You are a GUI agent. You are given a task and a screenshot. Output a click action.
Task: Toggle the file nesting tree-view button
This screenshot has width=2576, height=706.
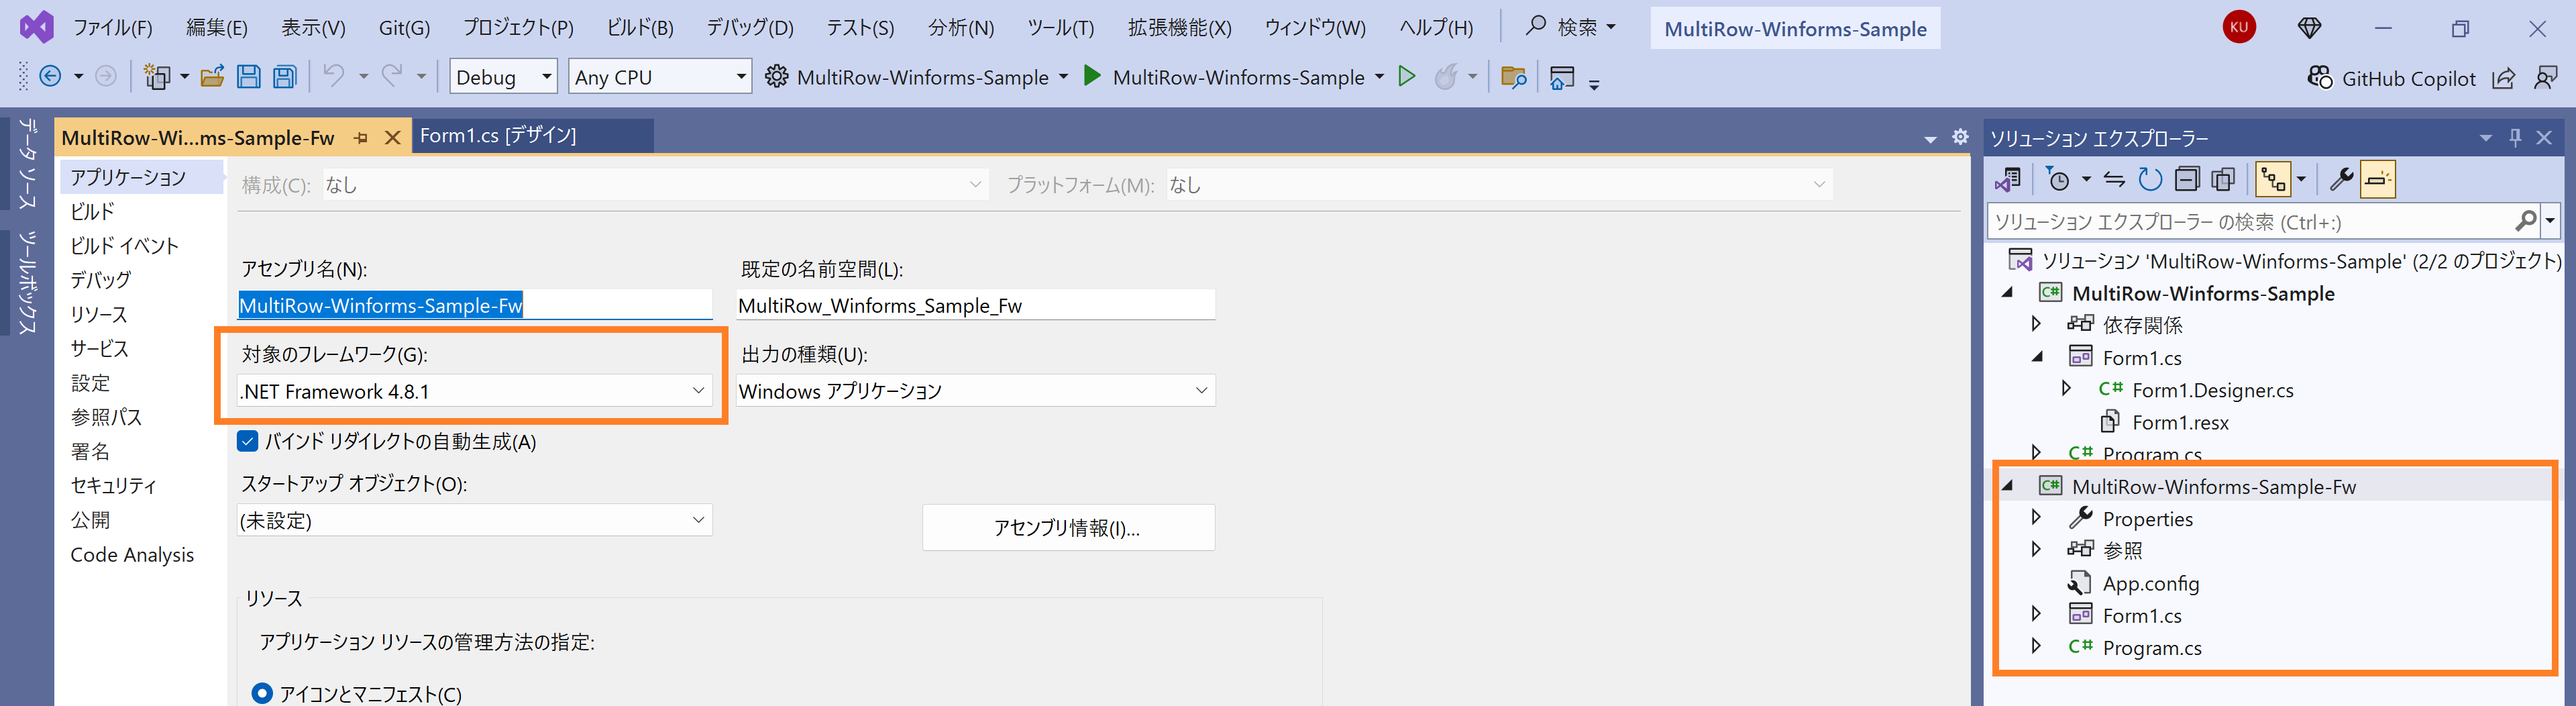pos(2273,180)
